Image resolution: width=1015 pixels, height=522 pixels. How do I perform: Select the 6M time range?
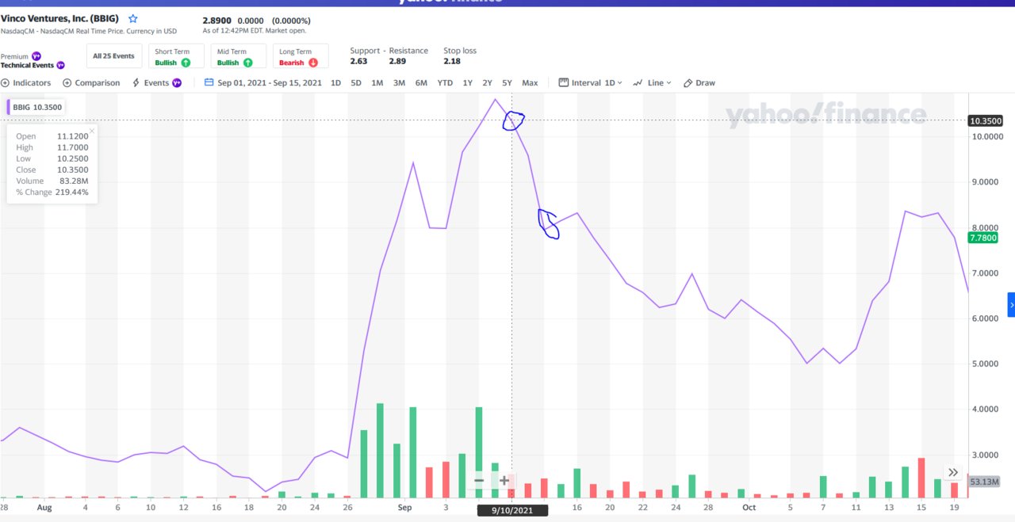[x=421, y=82]
